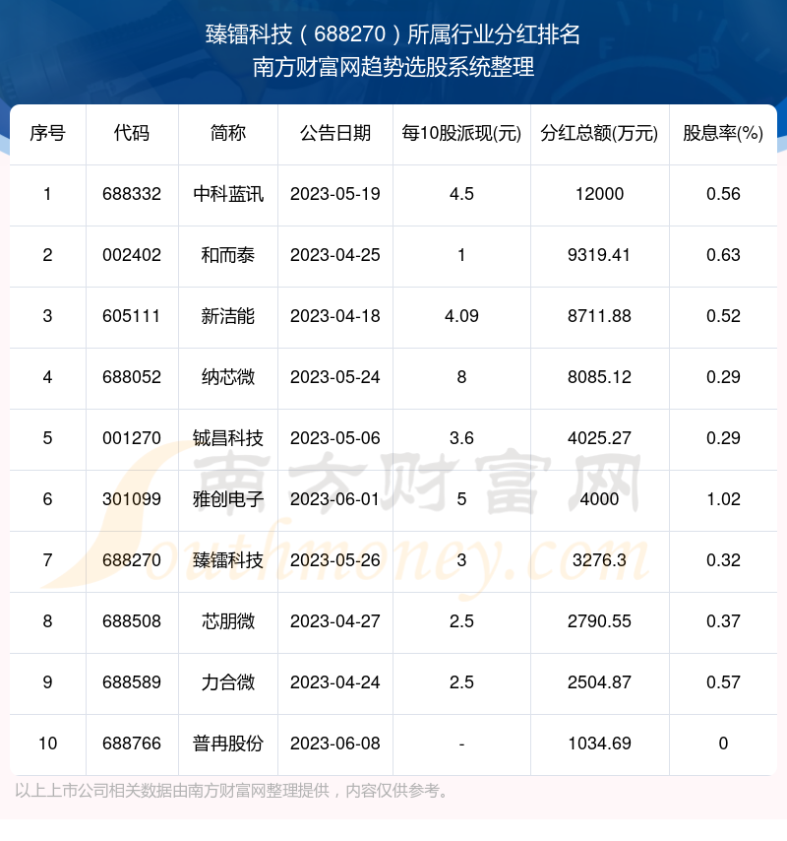Click total dividend 2790.55
This screenshot has height=841, width=787.
click(x=599, y=622)
